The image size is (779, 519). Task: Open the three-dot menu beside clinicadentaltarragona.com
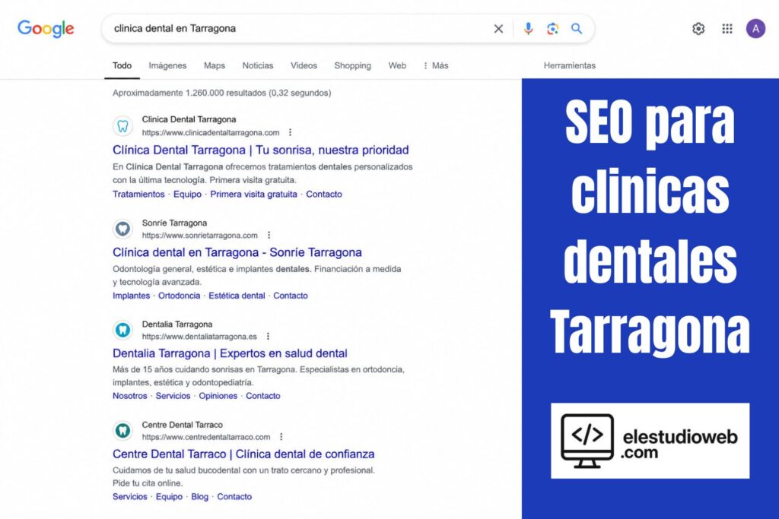click(290, 132)
